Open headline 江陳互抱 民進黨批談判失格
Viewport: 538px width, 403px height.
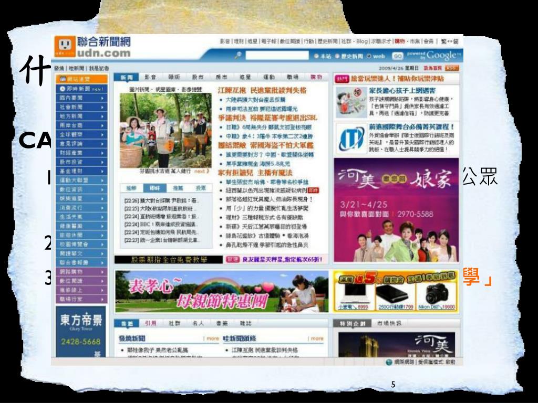[262, 90]
